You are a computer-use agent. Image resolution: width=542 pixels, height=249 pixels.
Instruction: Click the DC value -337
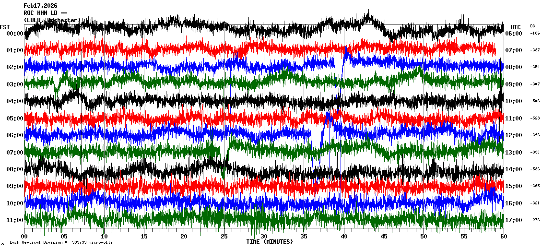(535, 50)
